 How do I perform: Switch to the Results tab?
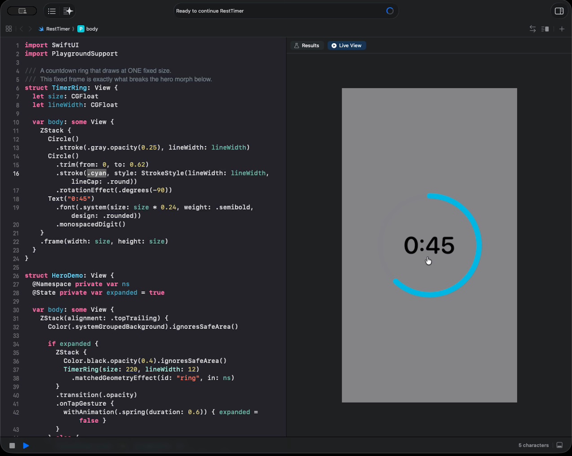[307, 45]
